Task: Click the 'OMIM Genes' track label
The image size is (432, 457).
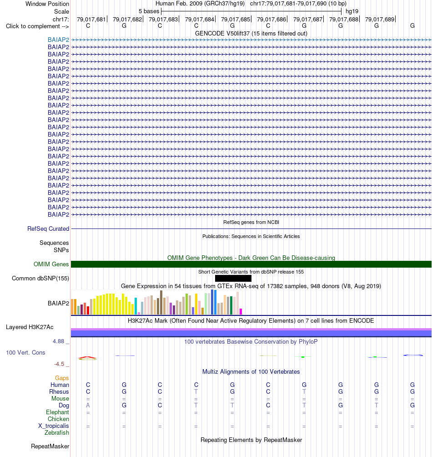Action: [x=51, y=264]
